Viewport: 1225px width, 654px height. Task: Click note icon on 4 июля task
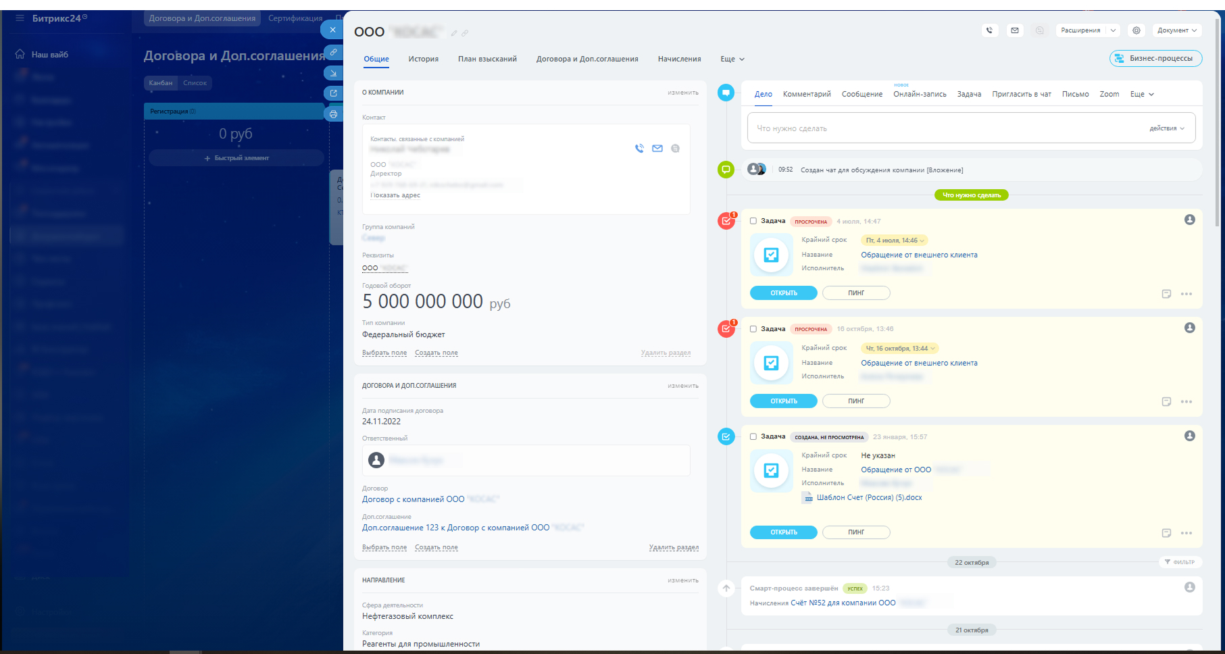1166,294
